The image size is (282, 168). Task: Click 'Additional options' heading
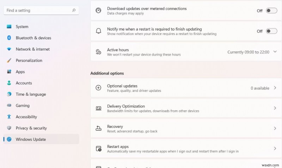(107, 73)
